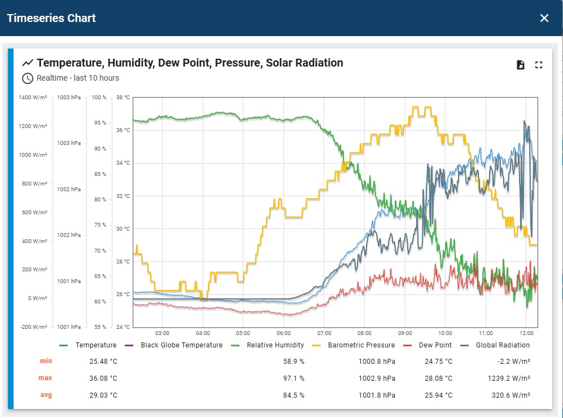Toggle the Temperature series in legend

(x=95, y=345)
